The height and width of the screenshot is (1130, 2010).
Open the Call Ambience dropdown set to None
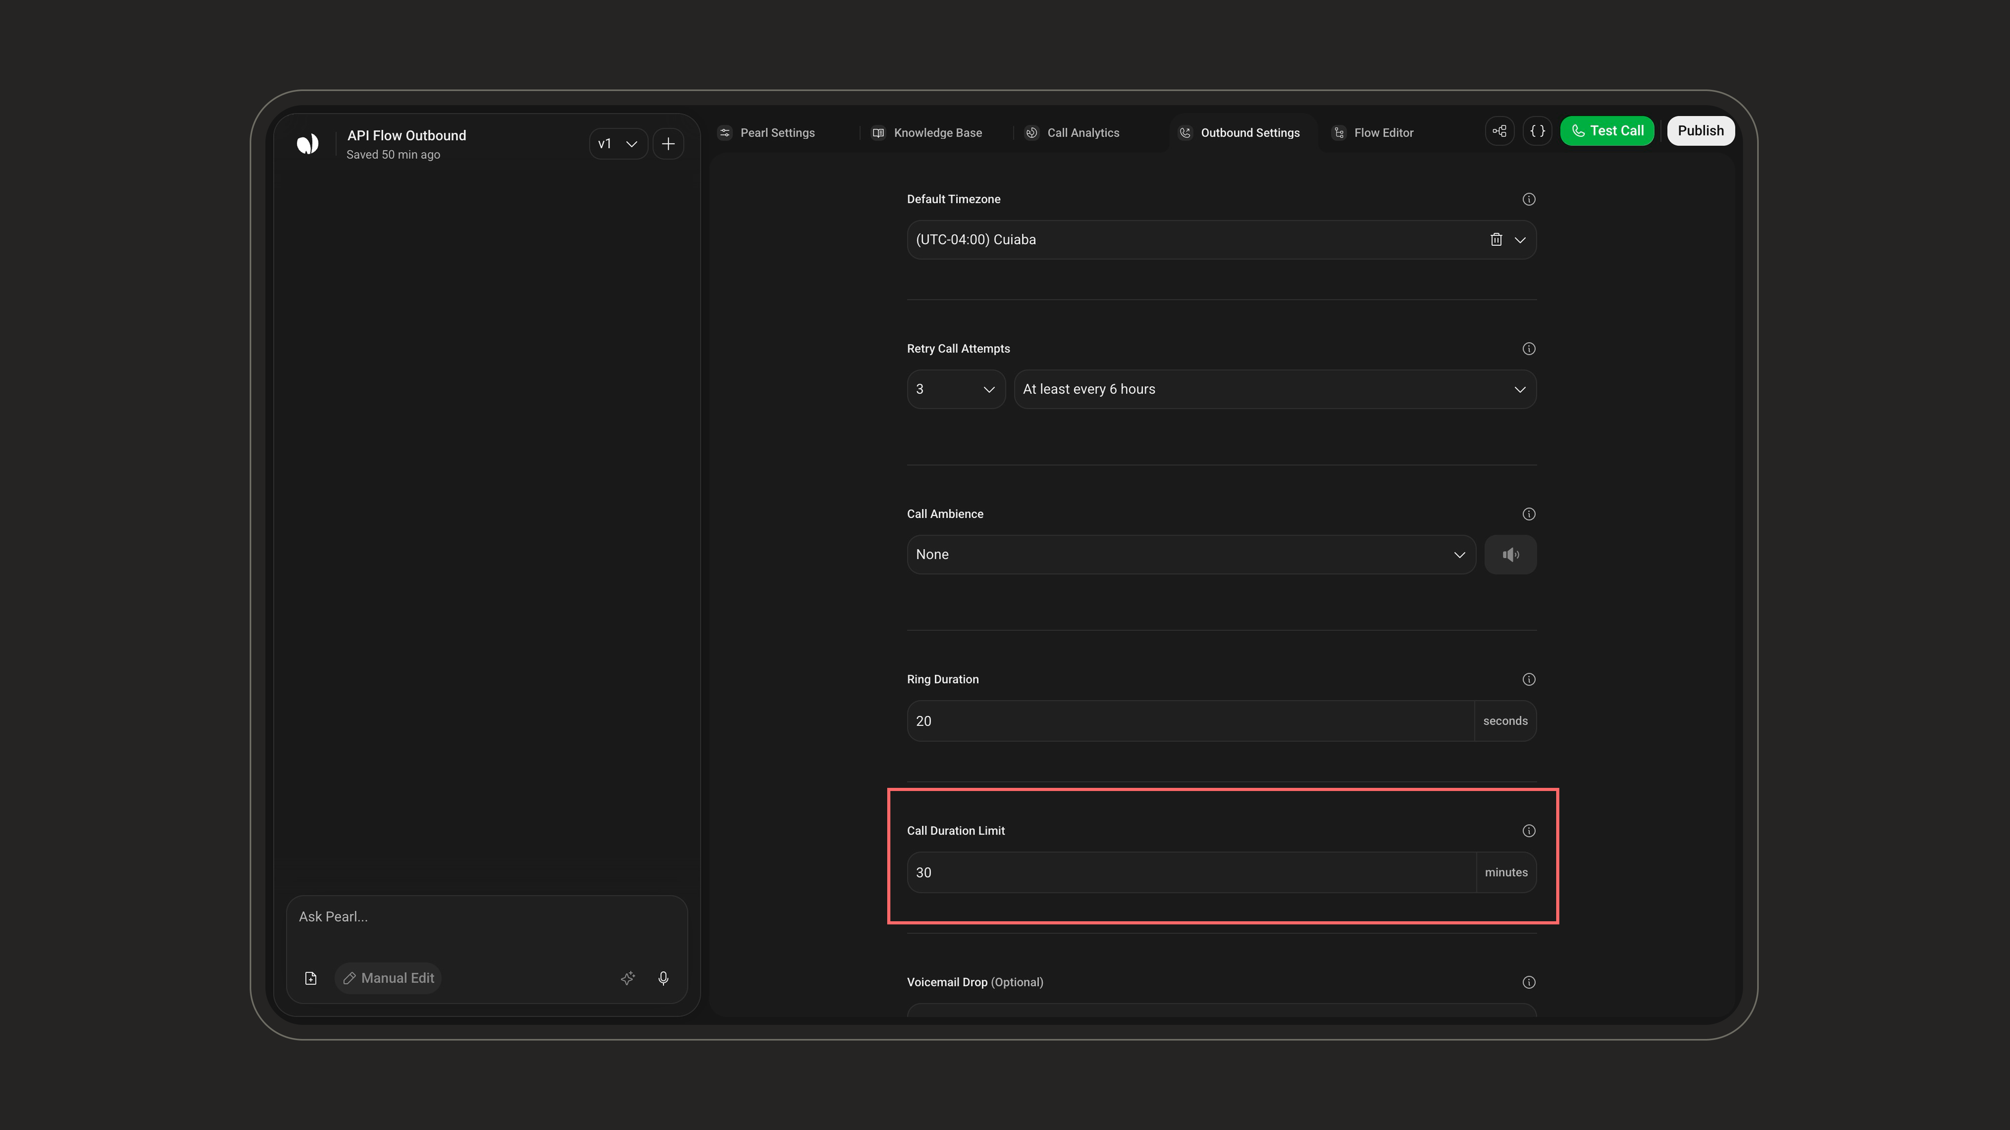1191,554
